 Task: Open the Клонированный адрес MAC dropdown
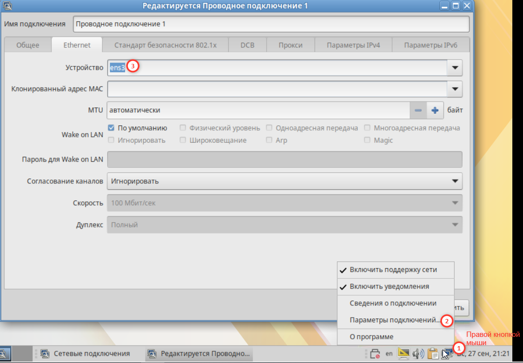455,89
